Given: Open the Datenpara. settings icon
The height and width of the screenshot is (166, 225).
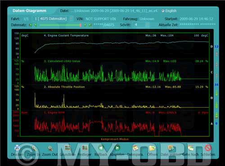Looking at the screenshot, I should pyautogui.click(x=135, y=148).
